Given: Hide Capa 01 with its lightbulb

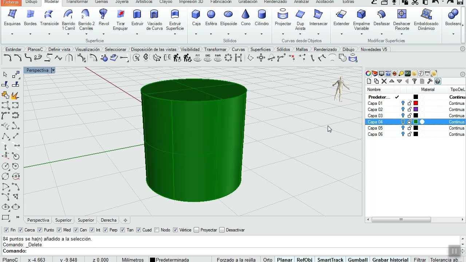Looking at the screenshot, I should pyautogui.click(x=403, y=103).
